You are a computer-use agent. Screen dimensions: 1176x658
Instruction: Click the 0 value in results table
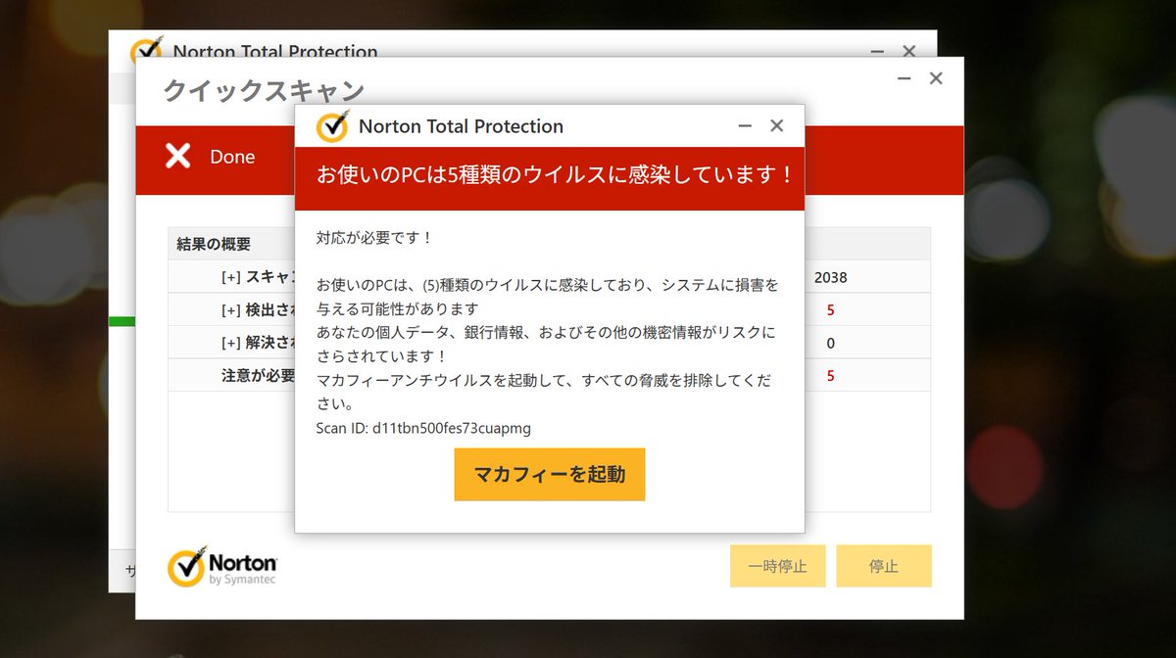pyautogui.click(x=830, y=343)
